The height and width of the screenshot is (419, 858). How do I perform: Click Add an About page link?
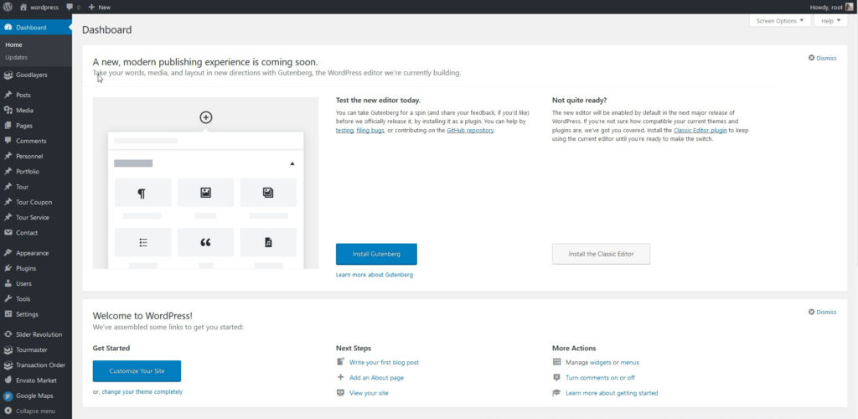[x=376, y=377]
